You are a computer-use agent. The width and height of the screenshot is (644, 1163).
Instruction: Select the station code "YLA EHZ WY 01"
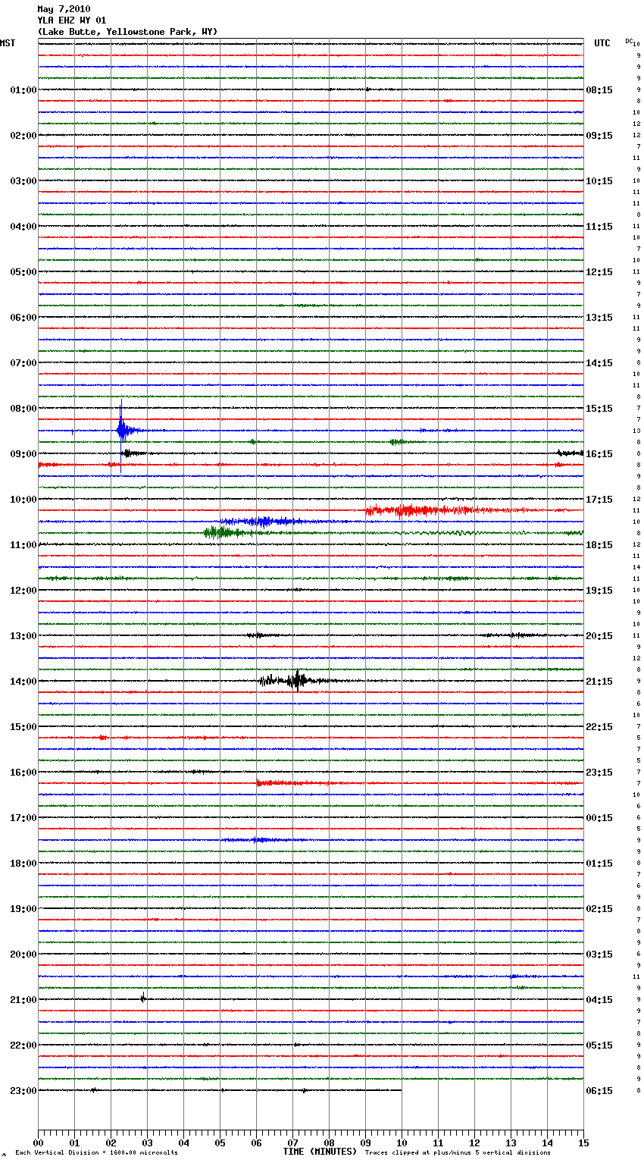point(72,20)
